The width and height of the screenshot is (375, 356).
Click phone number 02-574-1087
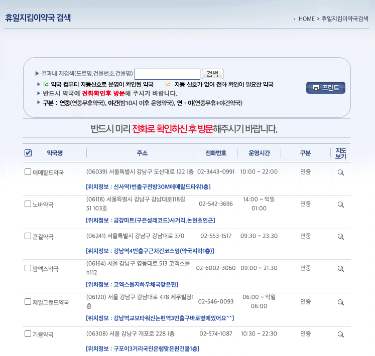tap(216, 333)
